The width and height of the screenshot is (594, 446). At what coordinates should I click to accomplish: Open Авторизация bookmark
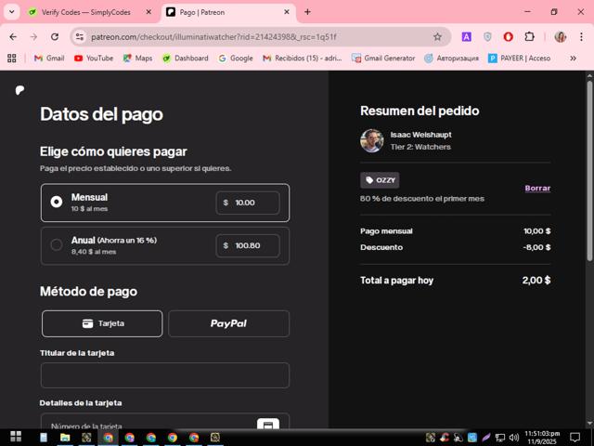tap(451, 58)
